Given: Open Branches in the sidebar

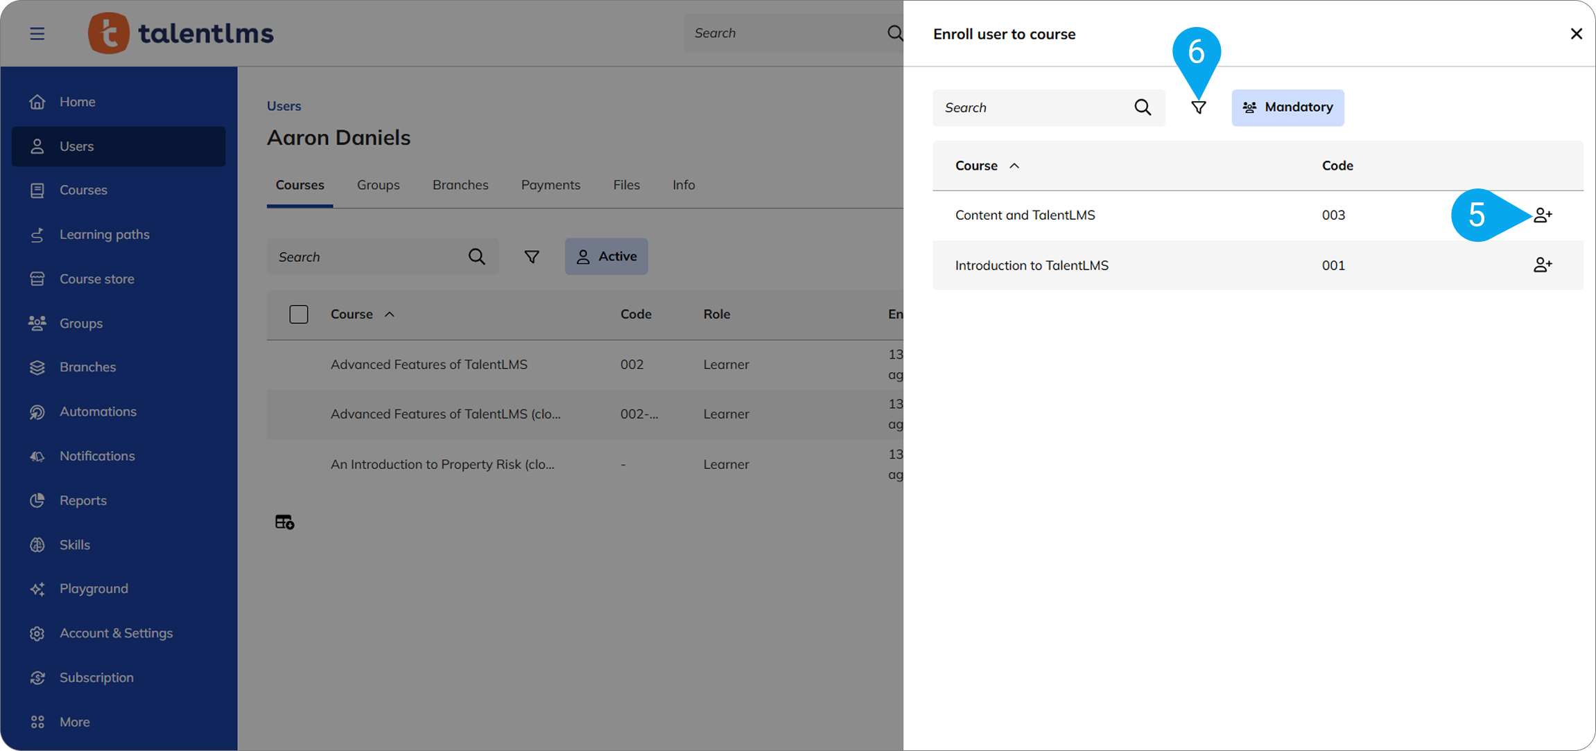Looking at the screenshot, I should (x=119, y=367).
